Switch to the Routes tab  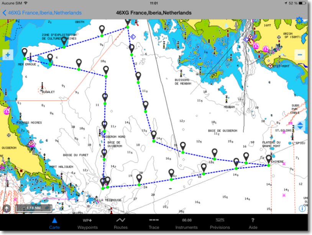pyautogui.click(x=121, y=223)
